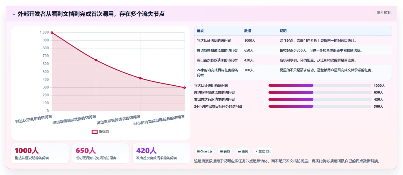This screenshot has width=403, height=175.
Task: Click the 说明 table column header
Action: [x=283, y=31]
